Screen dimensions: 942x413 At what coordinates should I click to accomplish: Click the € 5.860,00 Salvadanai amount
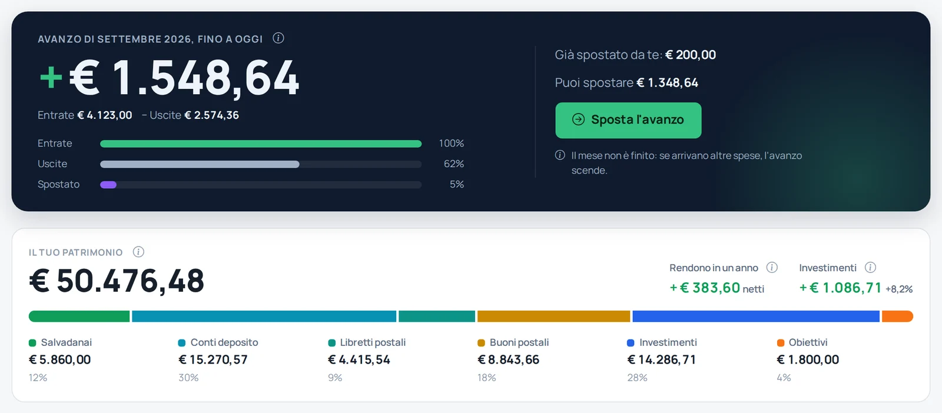pyautogui.click(x=60, y=359)
